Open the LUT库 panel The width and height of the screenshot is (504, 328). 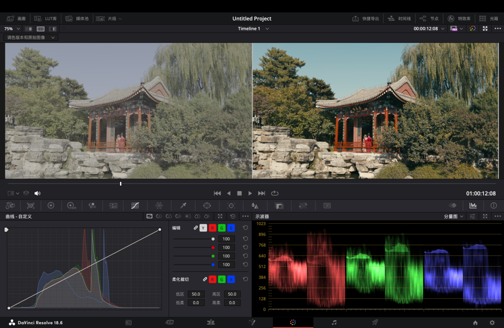[46, 19]
